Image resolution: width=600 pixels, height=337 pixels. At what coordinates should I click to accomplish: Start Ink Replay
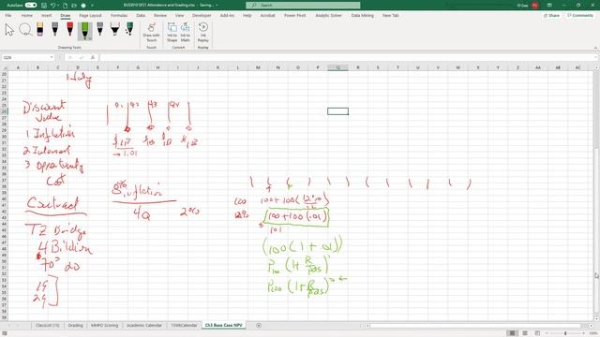point(203,32)
